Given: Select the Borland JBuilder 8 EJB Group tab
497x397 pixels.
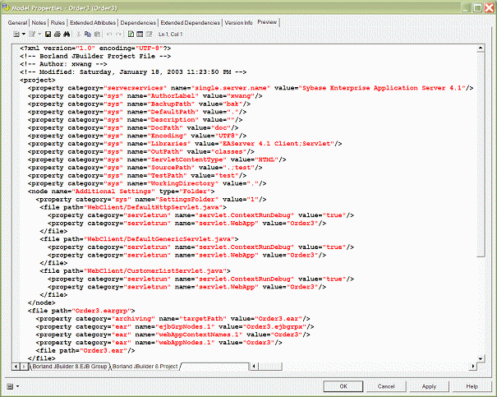Looking at the screenshot, I should (70, 366).
